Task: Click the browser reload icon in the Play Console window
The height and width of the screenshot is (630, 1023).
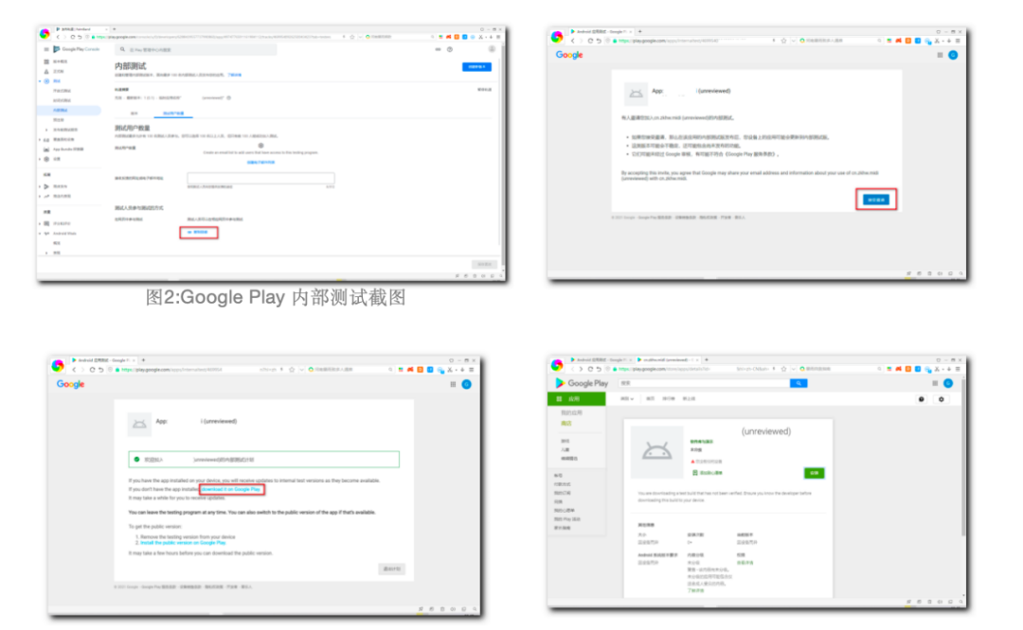Action: (72, 37)
